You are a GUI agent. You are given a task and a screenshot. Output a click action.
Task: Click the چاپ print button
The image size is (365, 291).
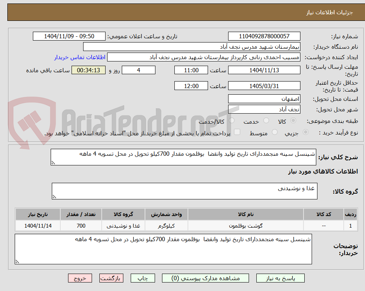point(143,278)
